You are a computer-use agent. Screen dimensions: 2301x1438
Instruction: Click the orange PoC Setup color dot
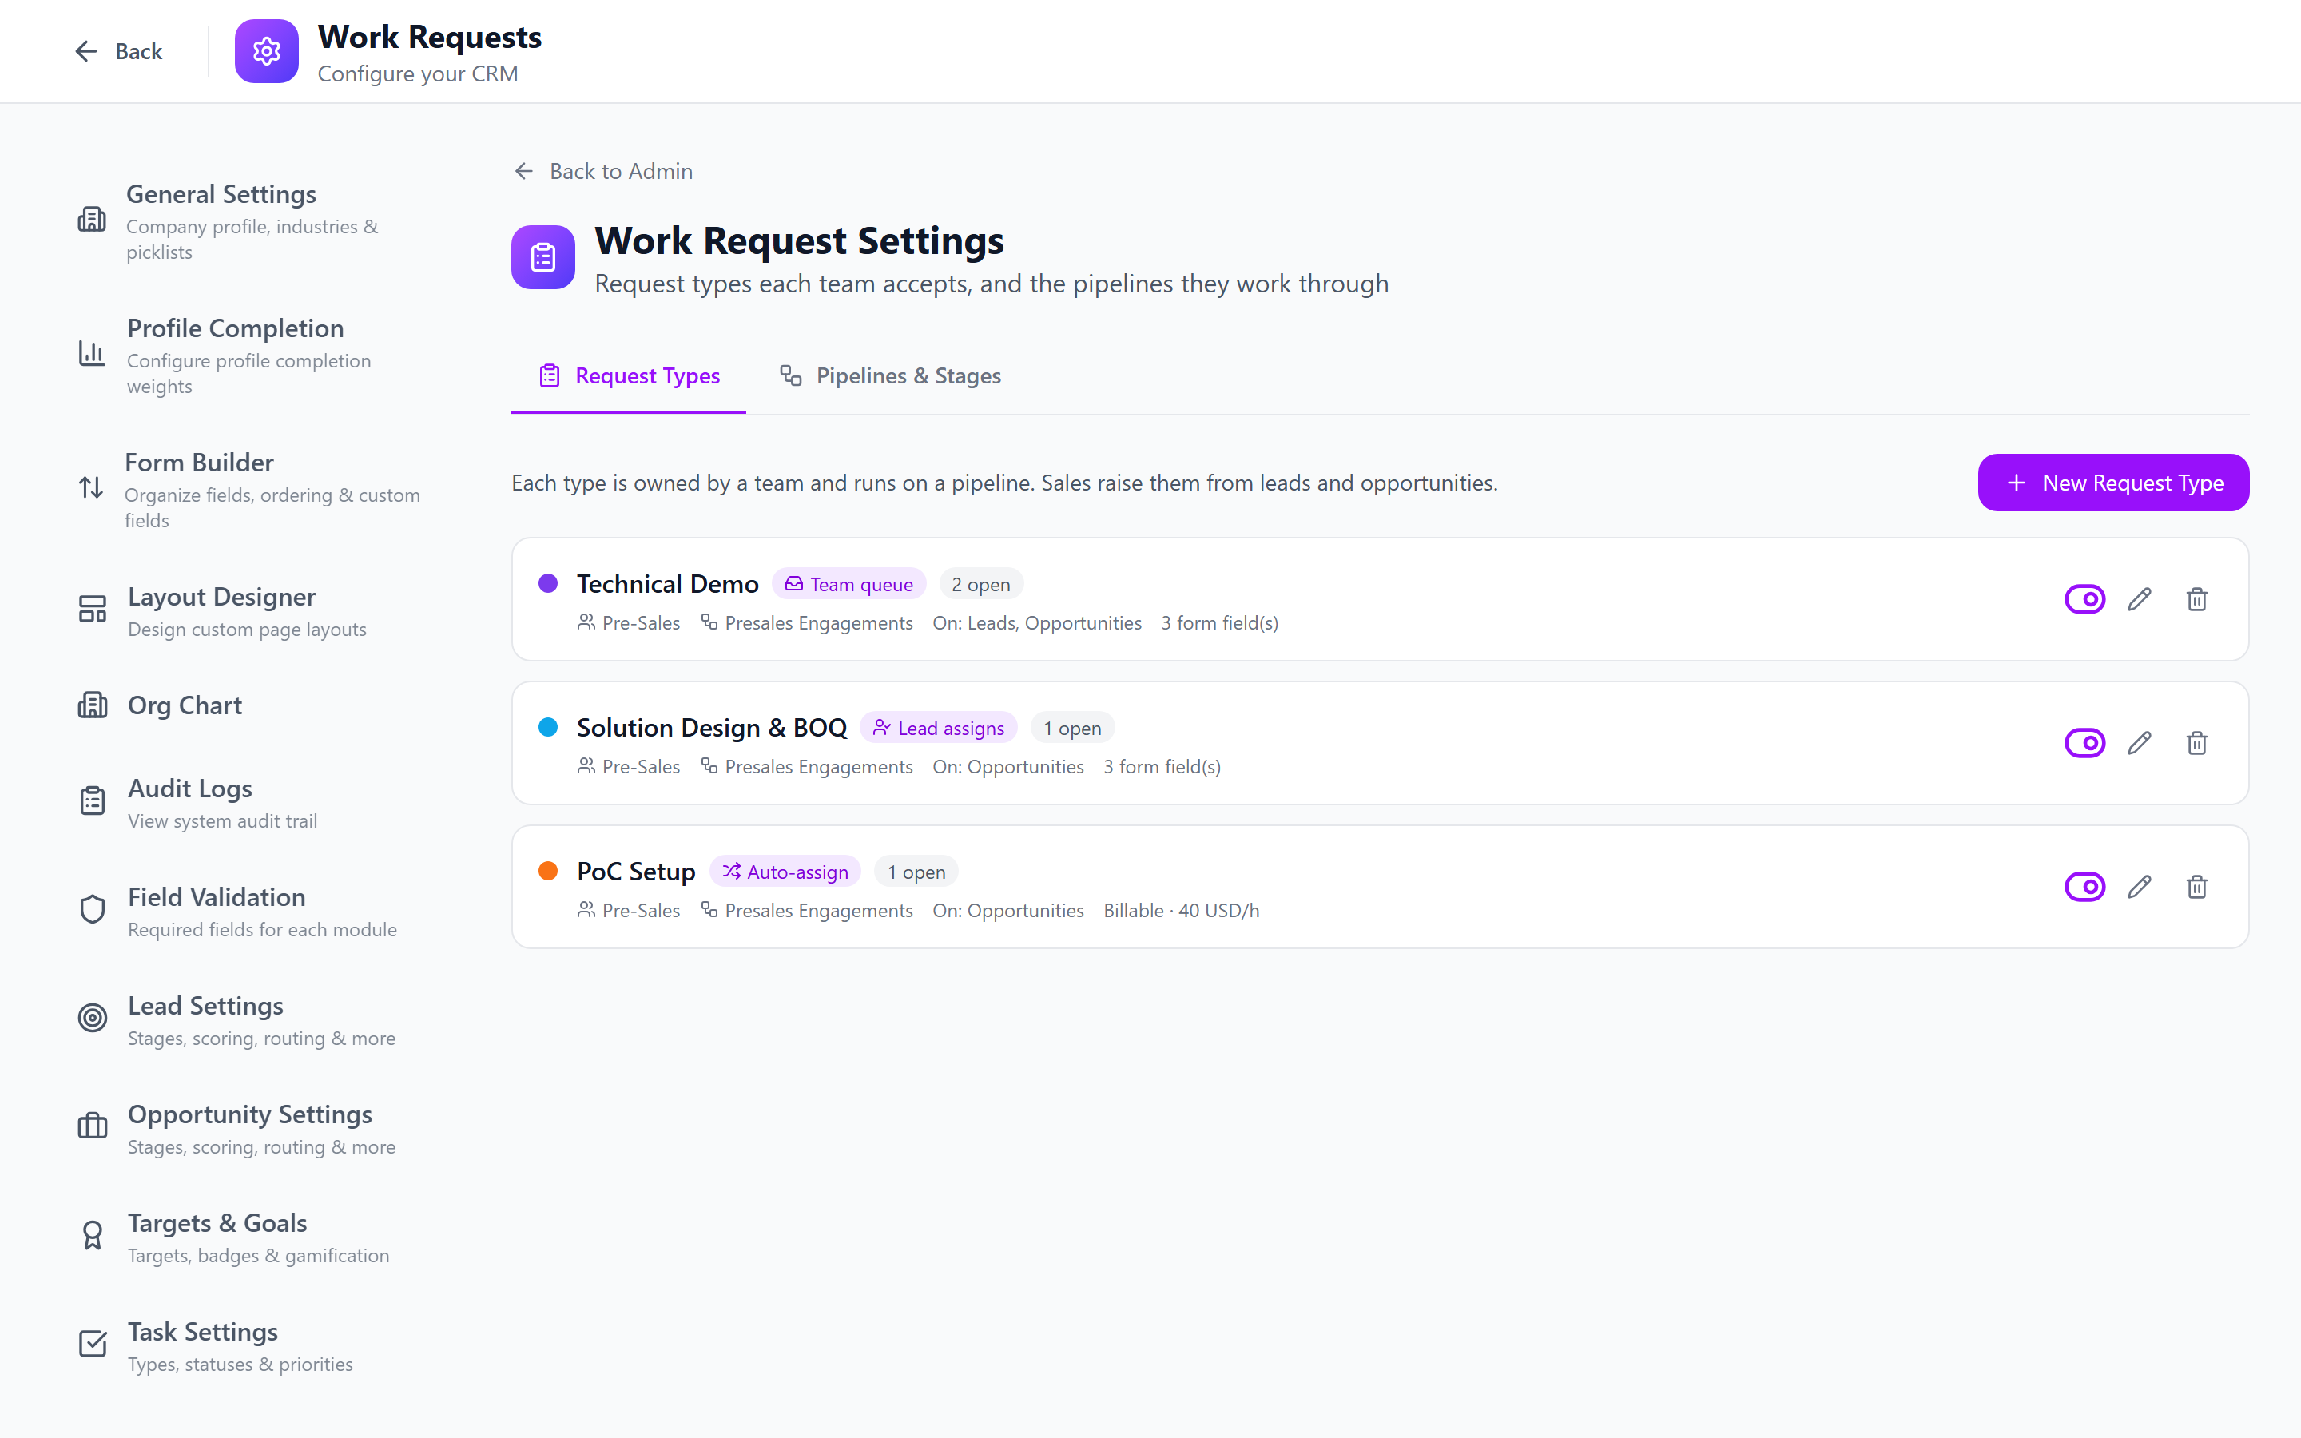[x=547, y=871]
